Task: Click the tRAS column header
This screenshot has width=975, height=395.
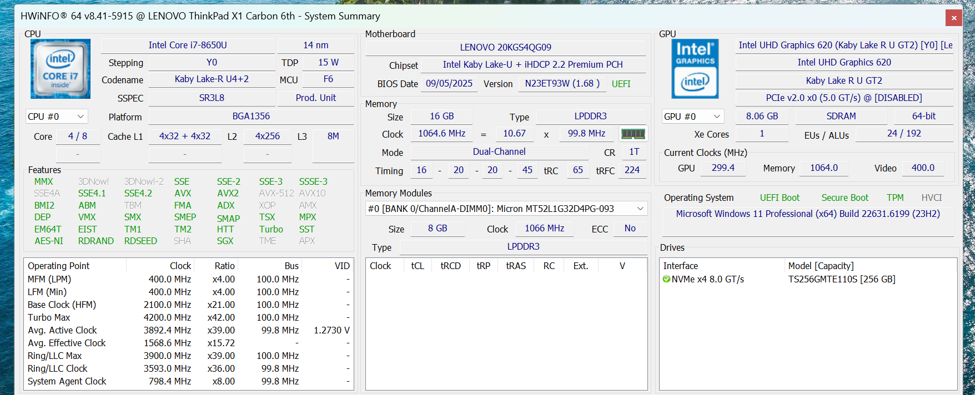Action: click(516, 266)
